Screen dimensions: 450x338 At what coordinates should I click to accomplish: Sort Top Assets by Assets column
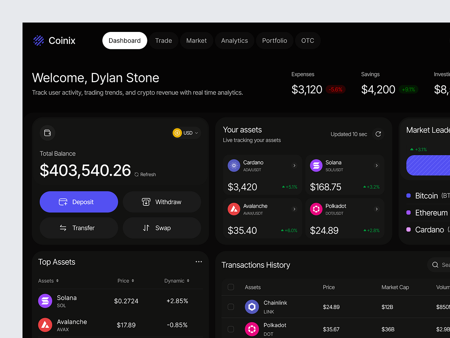pos(48,281)
